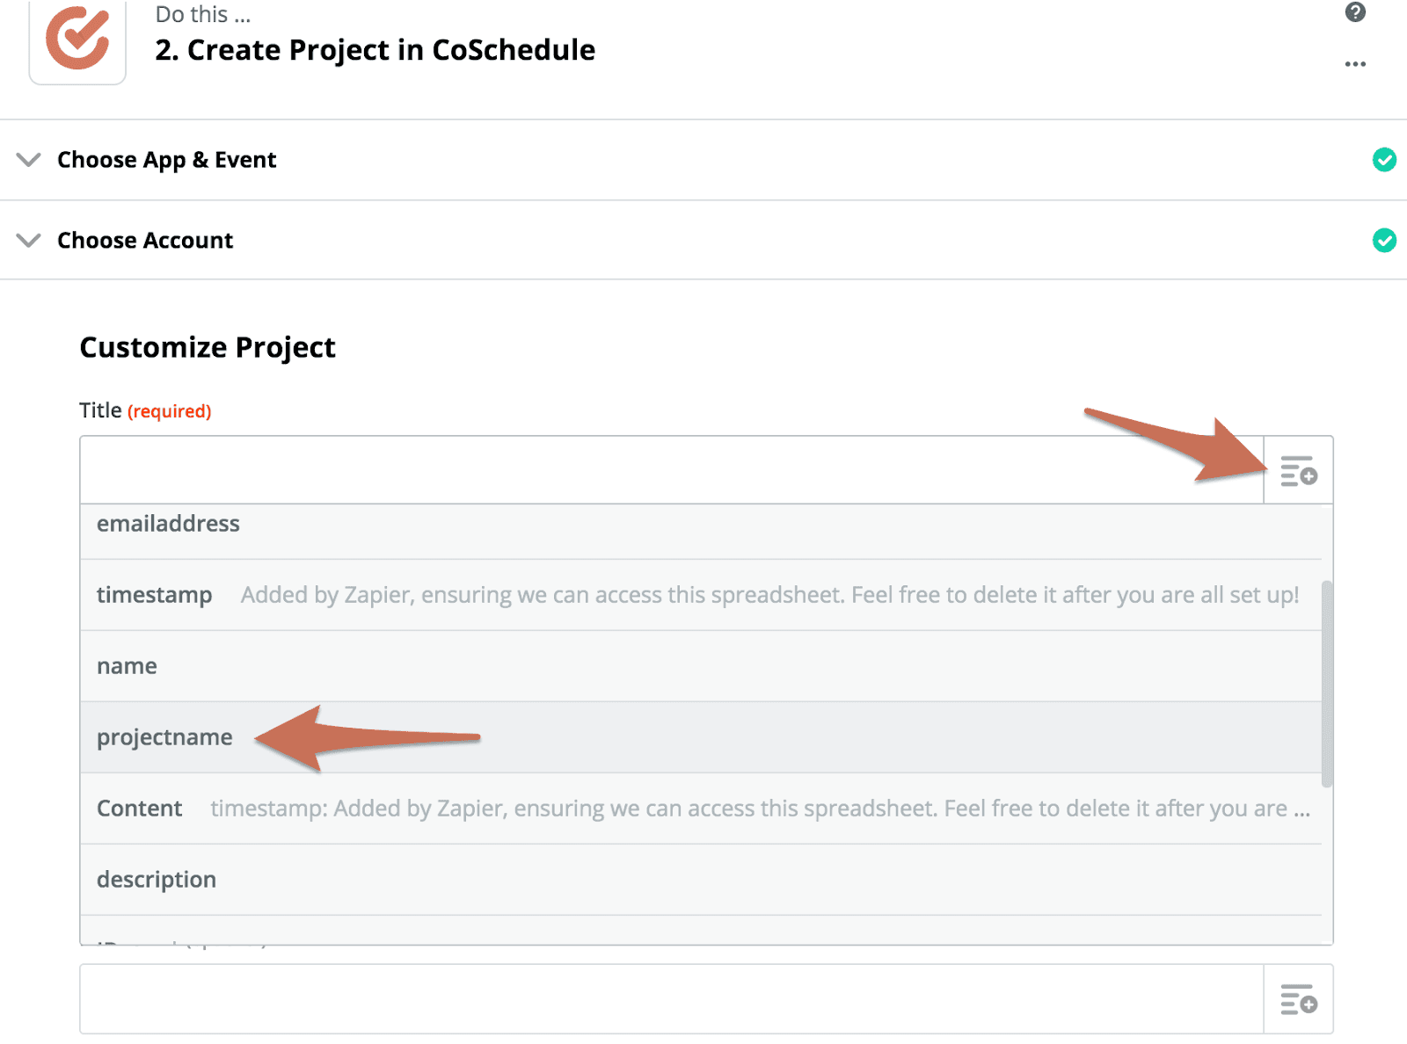Collapse the Choose App & Event section

28,160
